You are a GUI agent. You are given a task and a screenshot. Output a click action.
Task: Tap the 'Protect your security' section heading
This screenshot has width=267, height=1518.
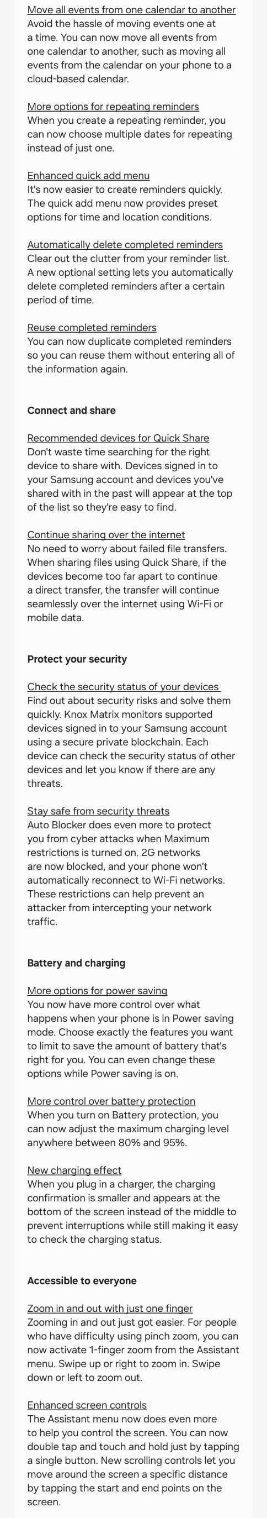pos(77,659)
